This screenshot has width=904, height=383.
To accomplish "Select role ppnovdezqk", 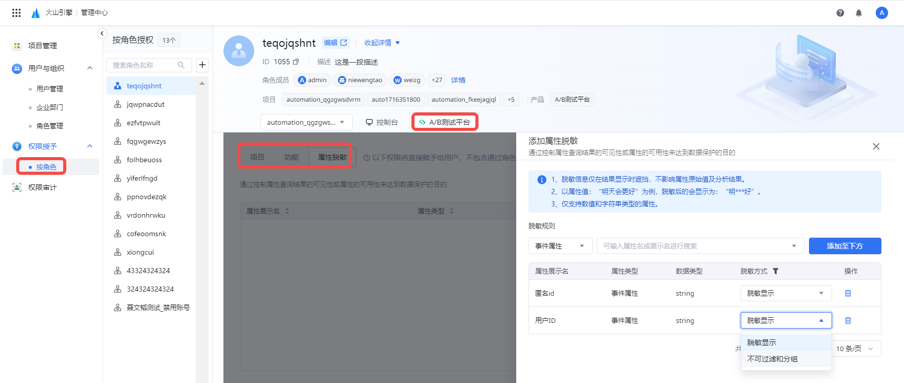I will [151, 197].
